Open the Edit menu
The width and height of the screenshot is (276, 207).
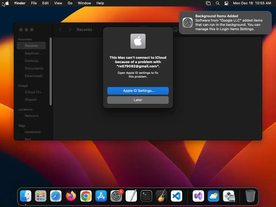click(x=45, y=3)
